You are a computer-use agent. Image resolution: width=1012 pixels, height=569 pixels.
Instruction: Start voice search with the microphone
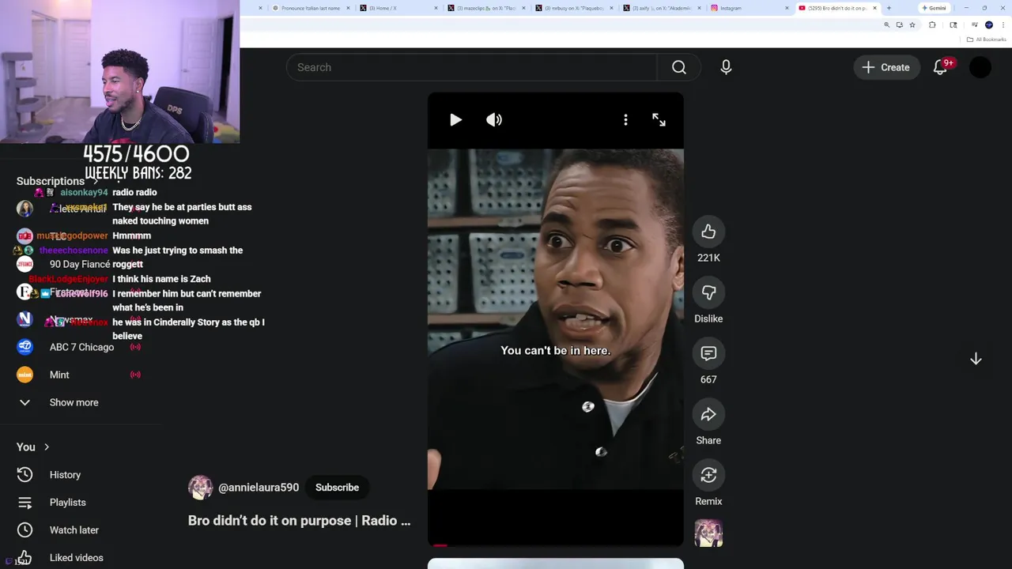coord(726,67)
